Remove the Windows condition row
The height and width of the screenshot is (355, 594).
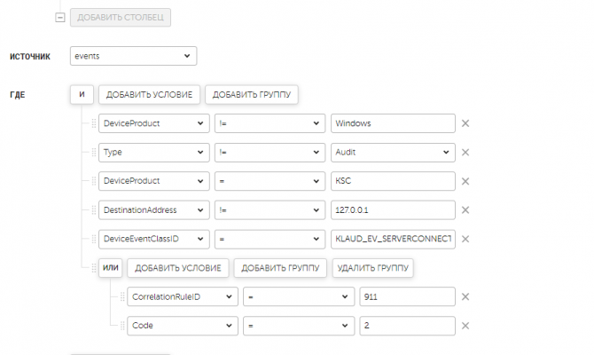pos(465,123)
